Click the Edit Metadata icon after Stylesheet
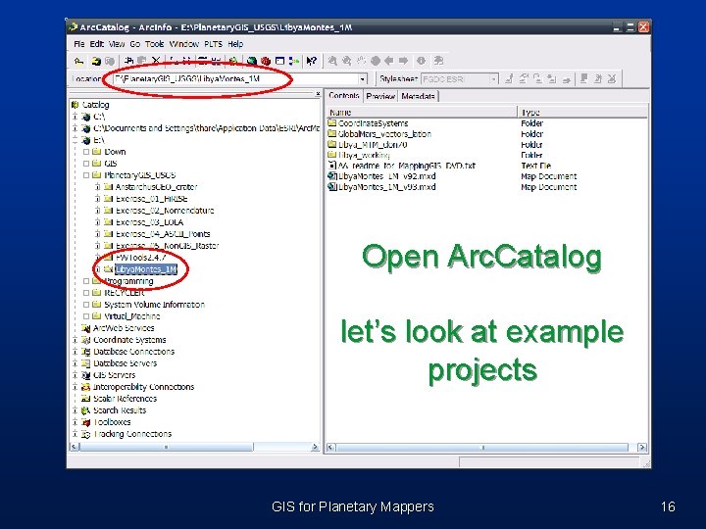This screenshot has height=529, width=706. point(509,78)
